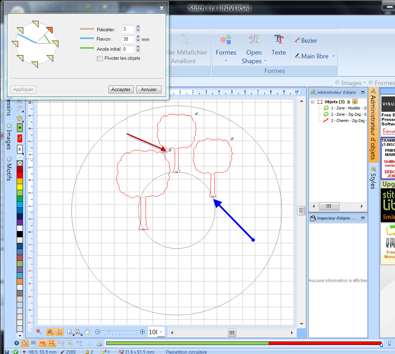Toggle the object outline view icon
This screenshot has height=354, width=395.
click(x=52, y=343)
